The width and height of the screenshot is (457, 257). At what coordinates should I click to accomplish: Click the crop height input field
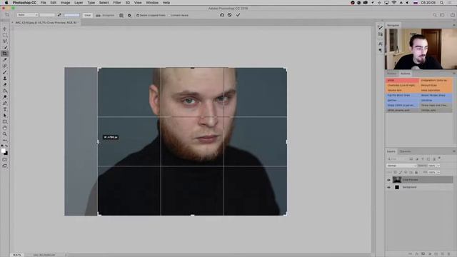tap(71, 15)
